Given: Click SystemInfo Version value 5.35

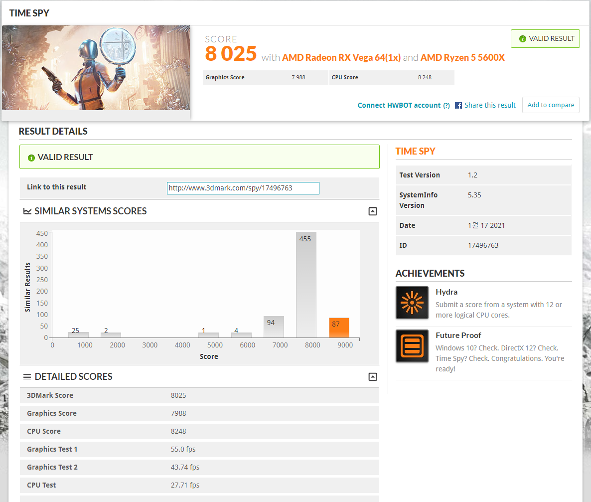Looking at the screenshot, I should click(x=474, y=195).
